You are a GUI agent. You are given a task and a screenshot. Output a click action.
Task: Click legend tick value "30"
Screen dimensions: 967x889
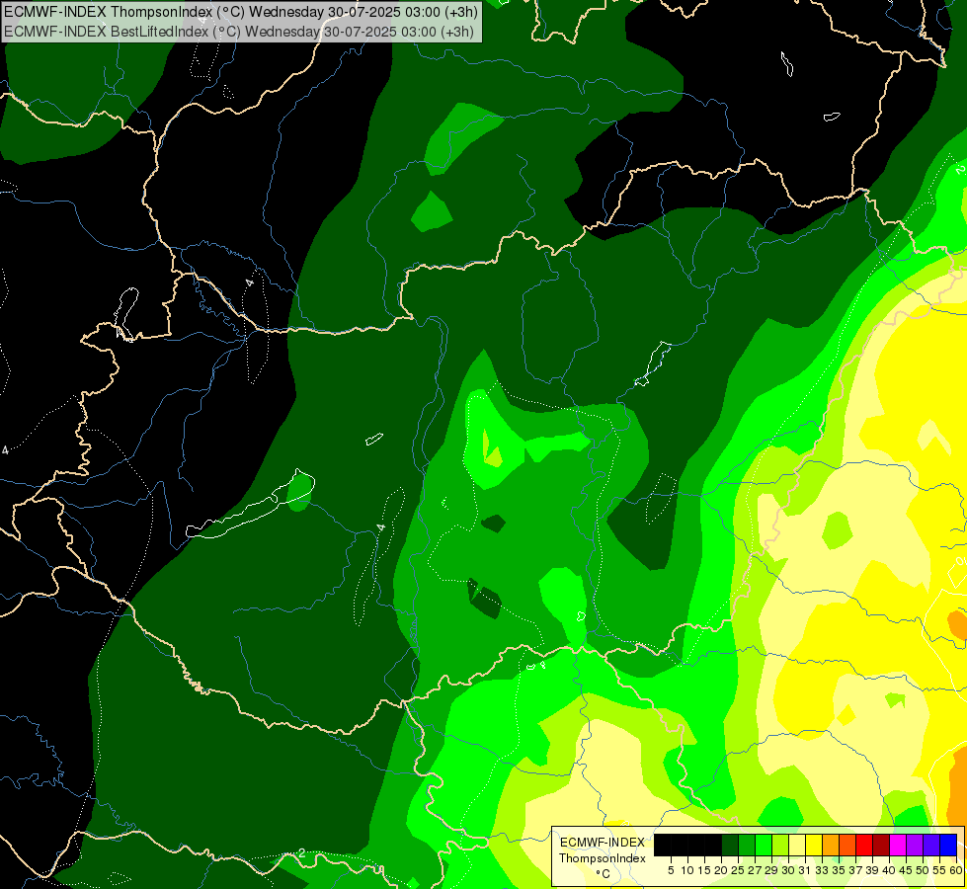click(788, 870)
